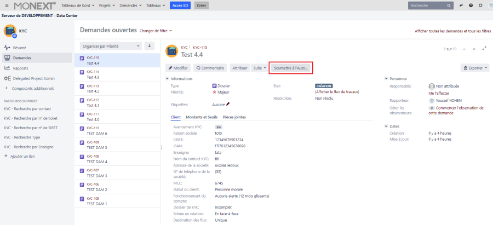The height and width of the screenshot is (225, 493).
Task: Expand issue view to full screen
Action: click(x=484, y=49)
